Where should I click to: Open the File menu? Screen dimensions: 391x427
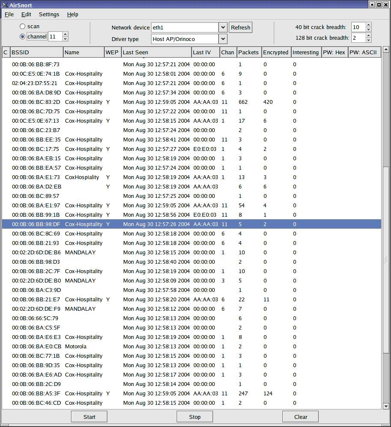9,14
